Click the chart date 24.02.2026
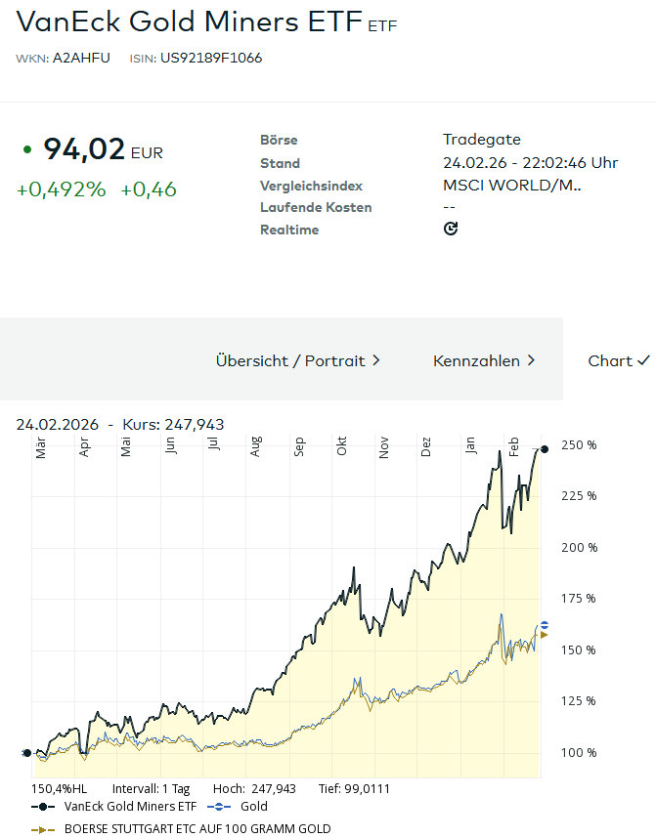The width and height of the screenshot is (656, 838). coord(58,424)
